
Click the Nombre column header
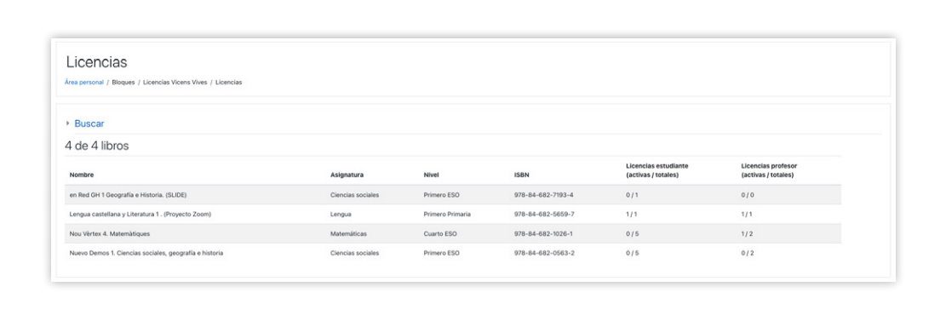tap(81, 175)
